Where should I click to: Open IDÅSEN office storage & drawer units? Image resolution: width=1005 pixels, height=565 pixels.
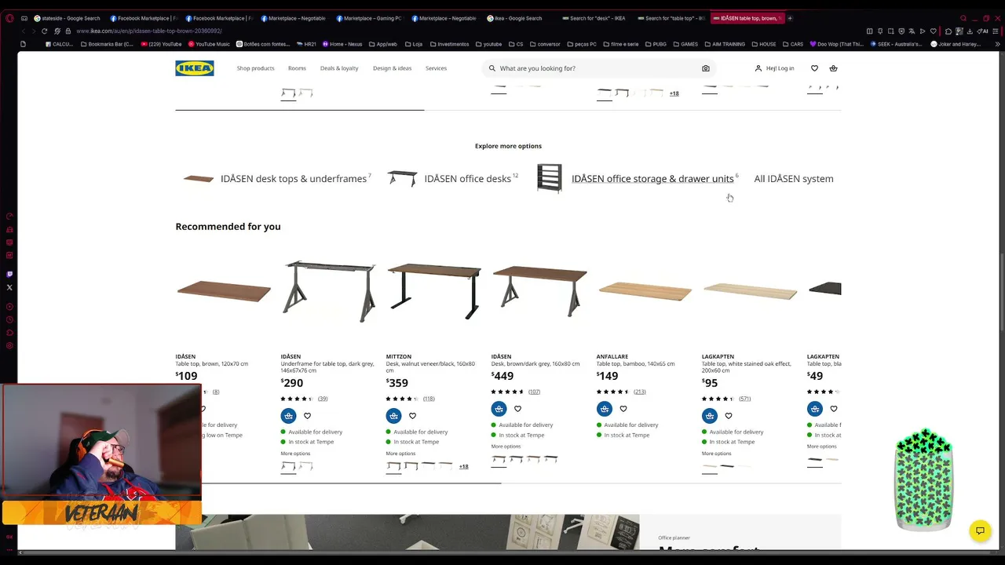pos(638,179)
